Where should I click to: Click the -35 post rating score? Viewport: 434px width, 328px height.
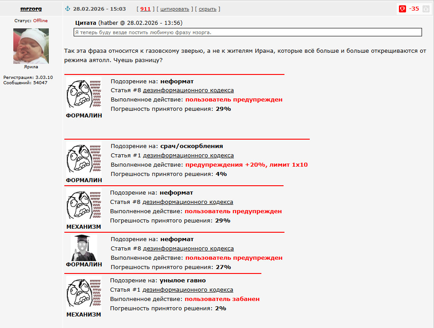tap(414, 9)
